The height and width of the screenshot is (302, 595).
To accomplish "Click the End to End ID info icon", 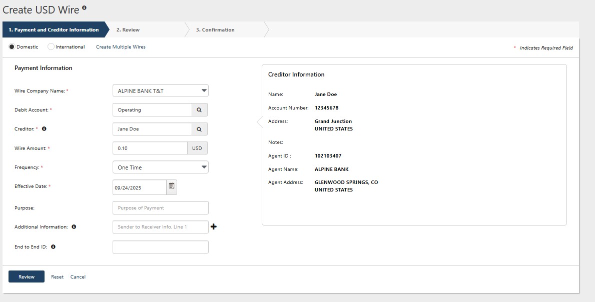I will click(x=53, y=246).
